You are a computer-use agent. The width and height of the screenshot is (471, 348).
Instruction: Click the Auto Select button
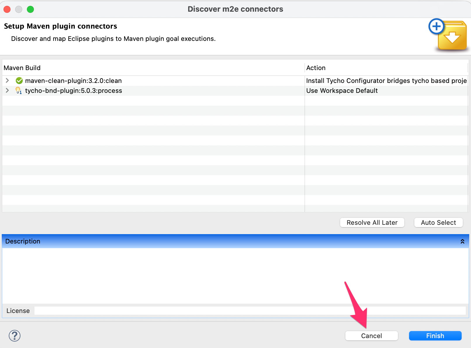point(439,222)
